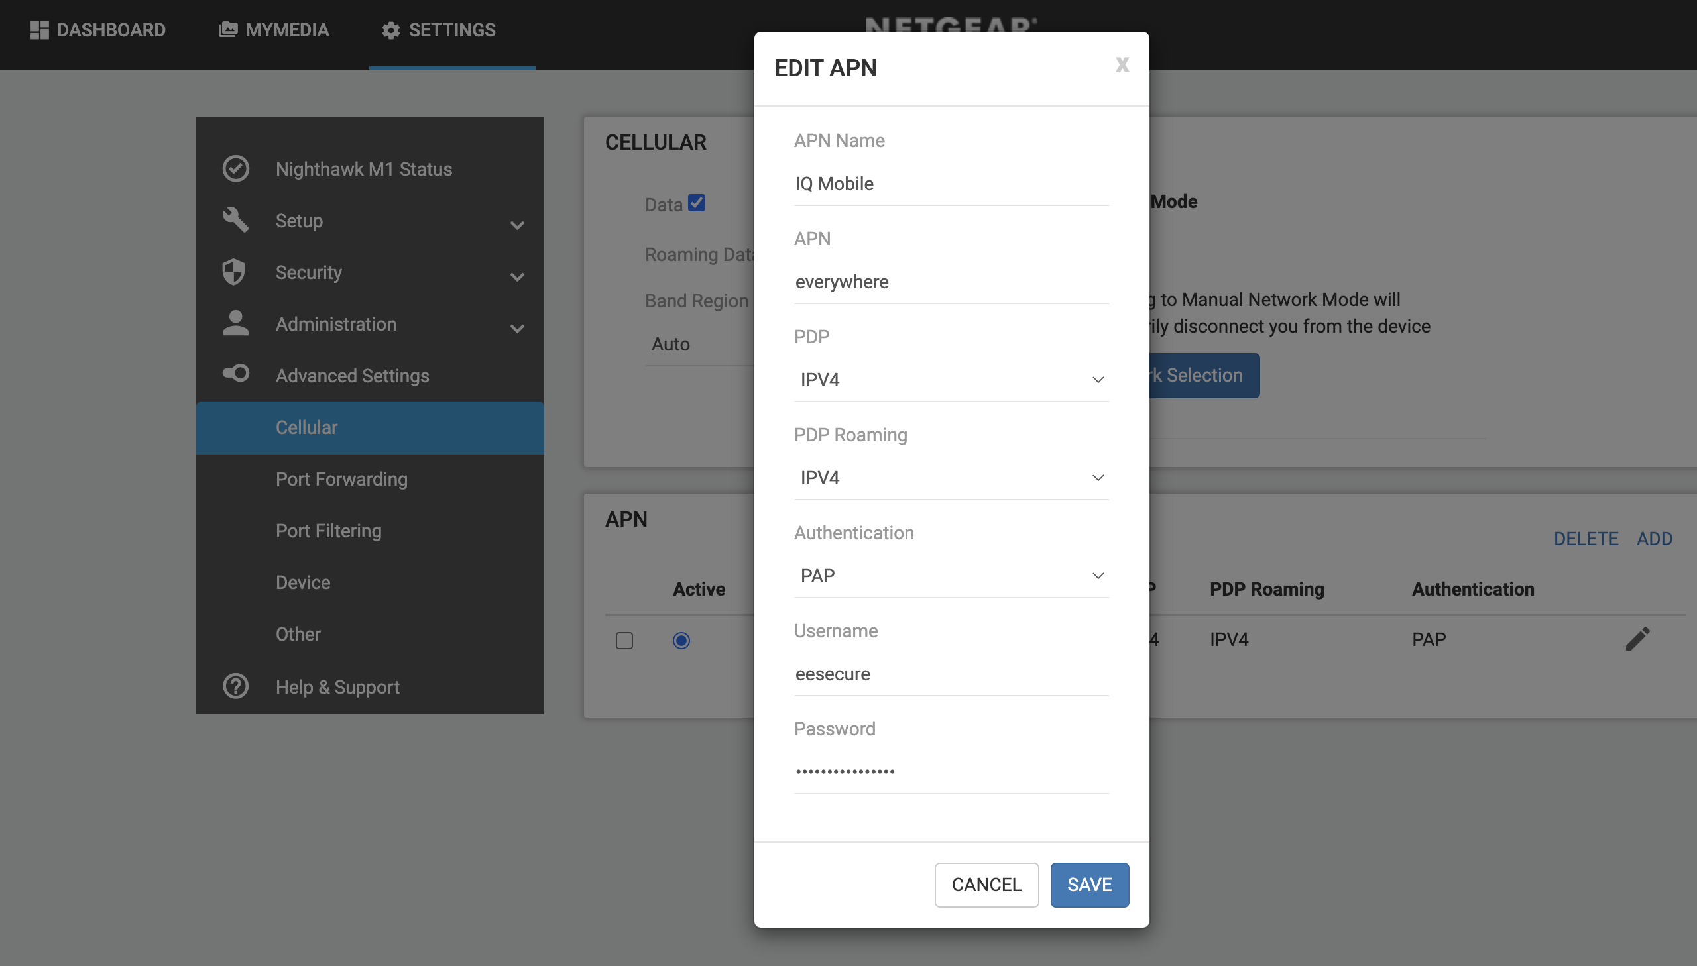Screen dimensions: 1697x966
Task: Select the Active radio button in APN table
Action: point(680,640)
